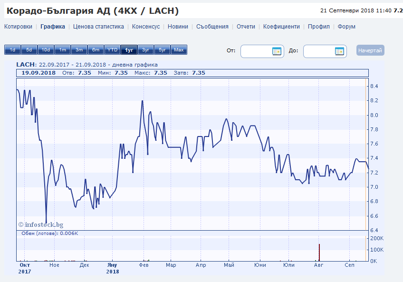Choose the 6m chart period
This screenshot has width=403, height=282.
(x=96, y=49)
